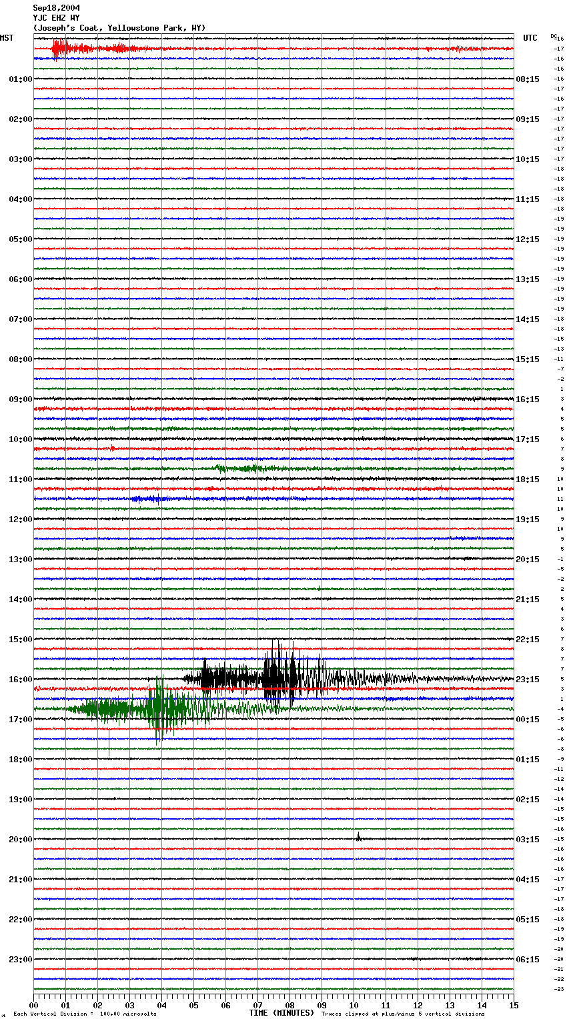Click the station code 'YJC EHZ WY'

(56, 18)
